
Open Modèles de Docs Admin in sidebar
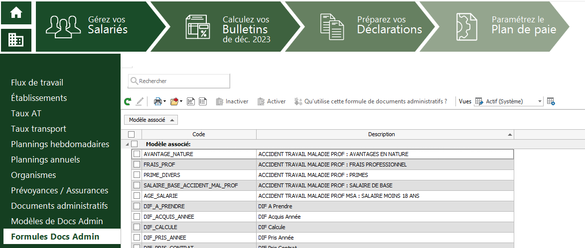57,221
